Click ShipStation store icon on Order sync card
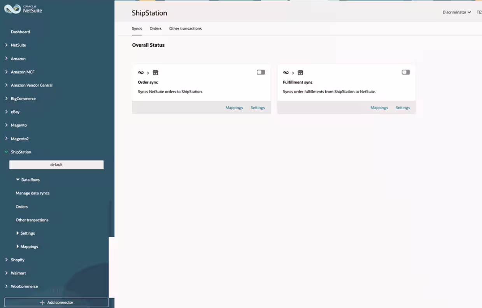Image resolution: width=482 pixels, height=308 pixels. [155, 73]
